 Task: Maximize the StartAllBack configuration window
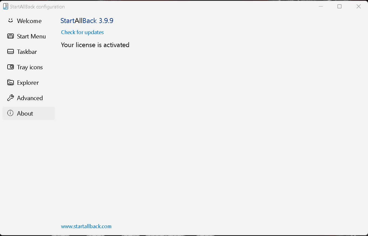click(340, 6)
